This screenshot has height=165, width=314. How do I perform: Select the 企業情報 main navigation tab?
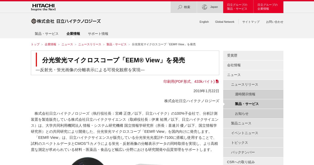(x=73, y=34)
